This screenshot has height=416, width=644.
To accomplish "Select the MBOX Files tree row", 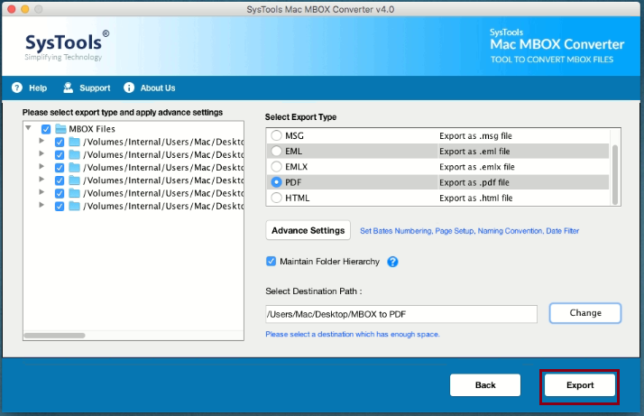I will point(133,129).
